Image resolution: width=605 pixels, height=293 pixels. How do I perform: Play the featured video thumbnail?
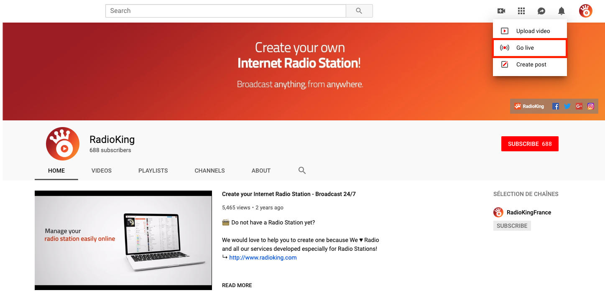123,240
